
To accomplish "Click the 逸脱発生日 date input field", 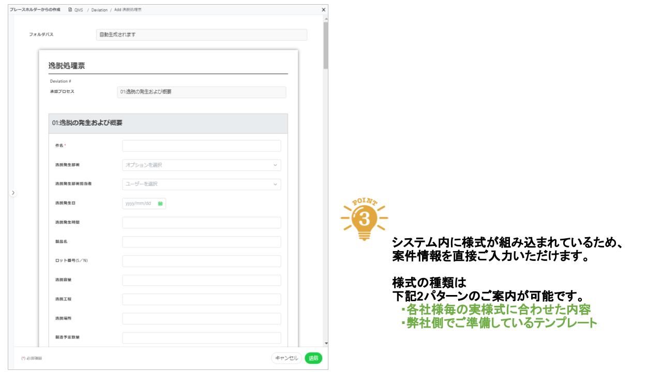I will (139, 204).
